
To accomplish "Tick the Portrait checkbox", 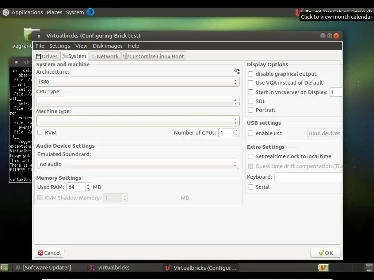I will (x=251, y=110).
